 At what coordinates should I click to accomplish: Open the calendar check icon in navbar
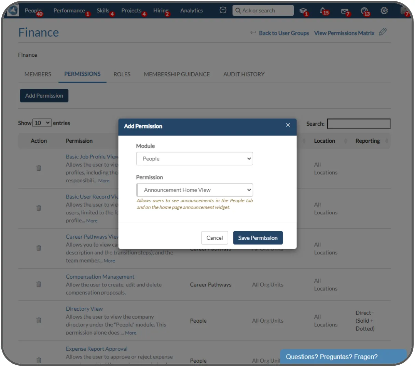point(223,10)
